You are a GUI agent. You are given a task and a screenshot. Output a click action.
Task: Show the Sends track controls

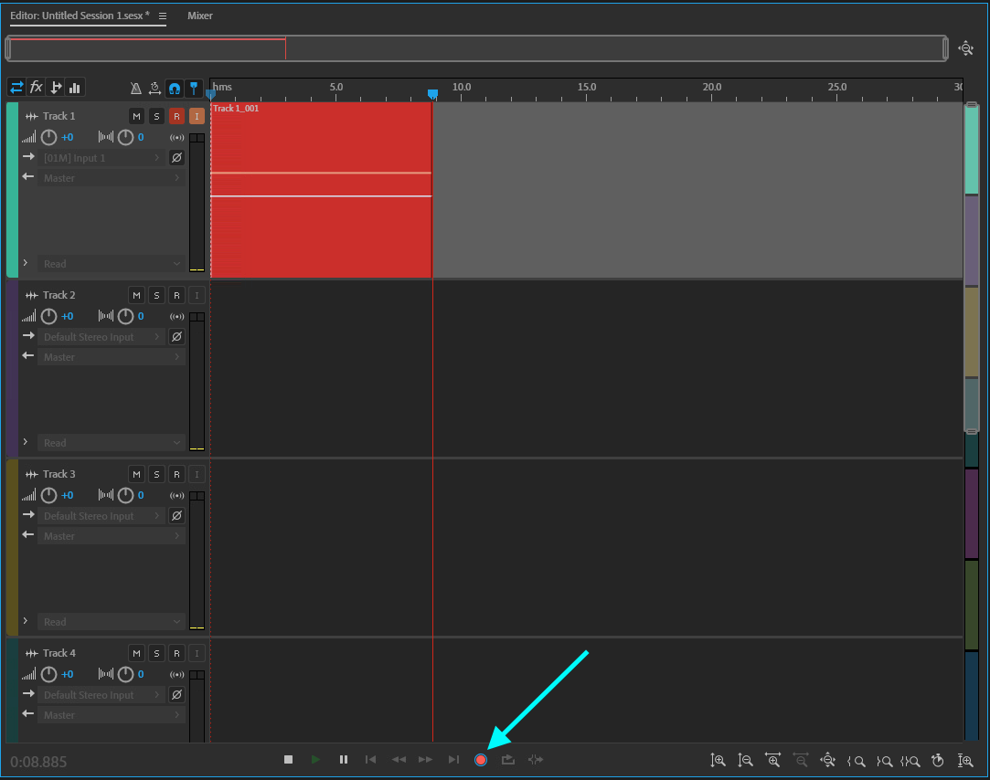(x=56, y=87)
